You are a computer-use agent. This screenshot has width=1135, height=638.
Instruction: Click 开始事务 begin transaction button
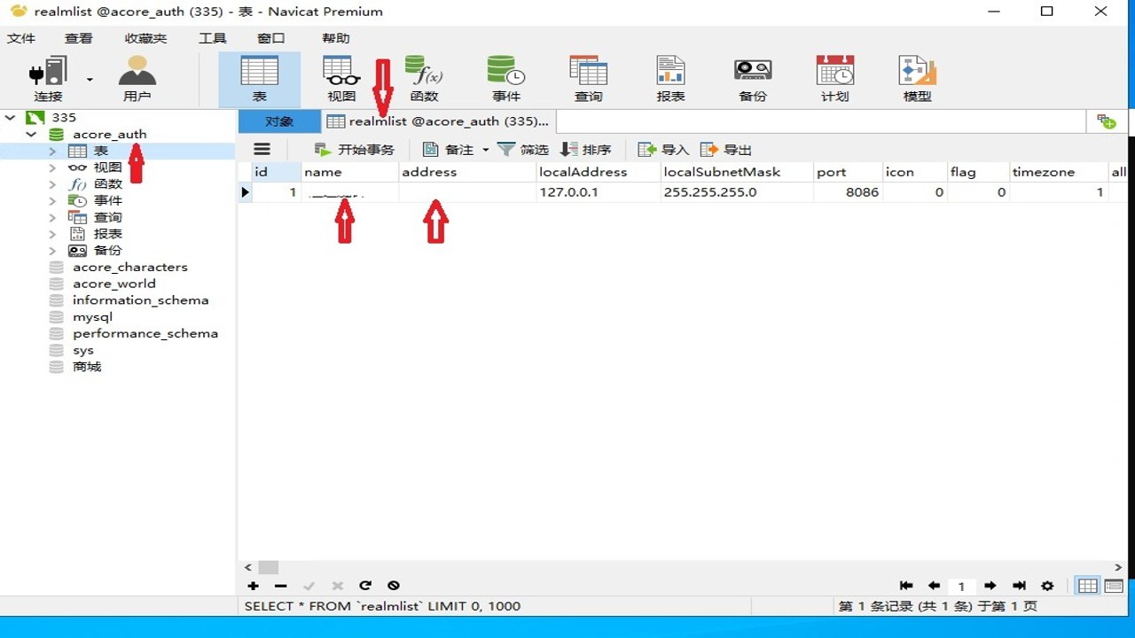coord(354,150)
